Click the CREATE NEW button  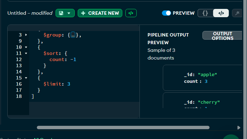(100, 13)
